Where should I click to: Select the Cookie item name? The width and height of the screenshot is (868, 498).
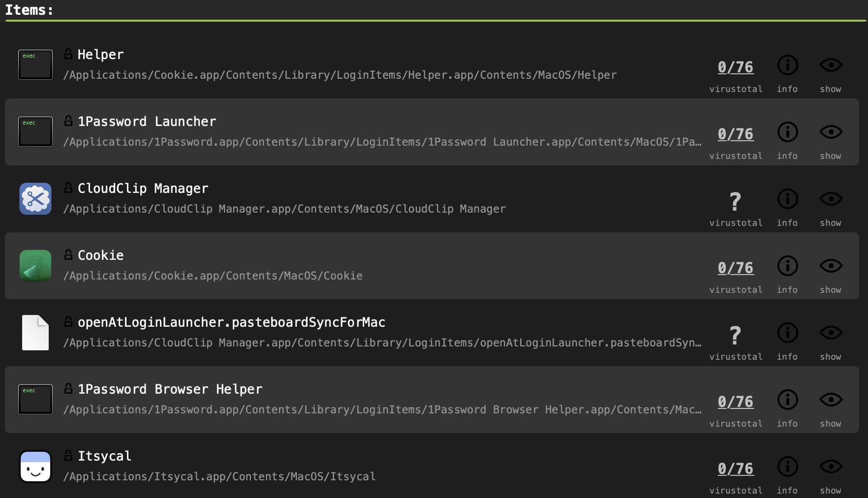point(100,255)
